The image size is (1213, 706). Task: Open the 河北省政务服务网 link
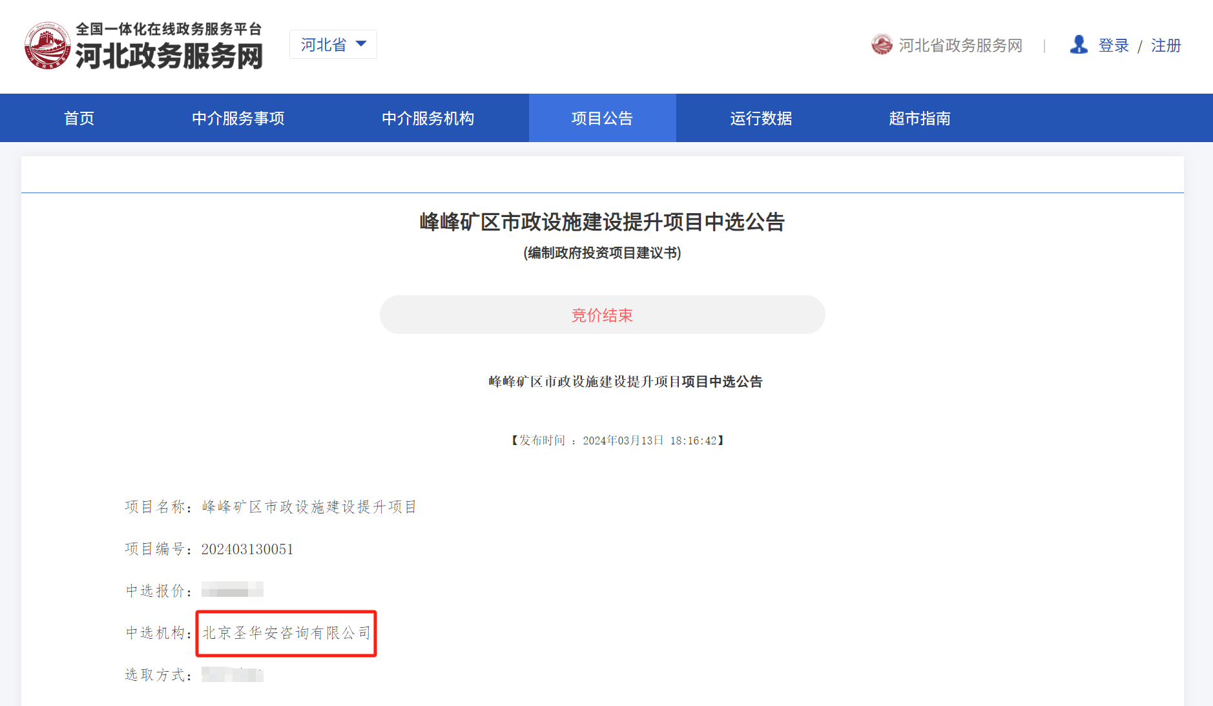click(x=960, y=45)
